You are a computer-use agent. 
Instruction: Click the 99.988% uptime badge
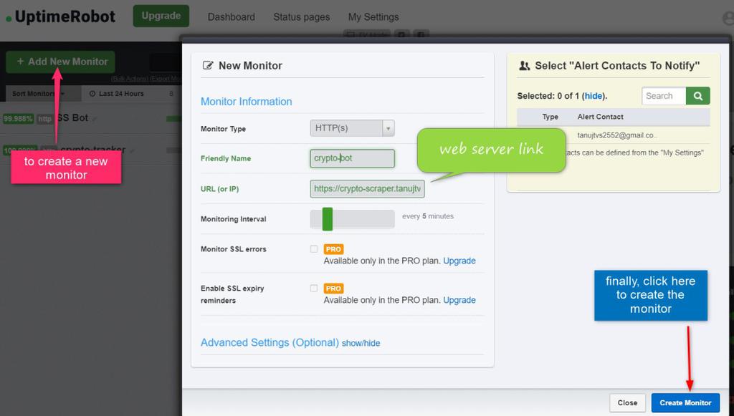[x=18, y=119]
